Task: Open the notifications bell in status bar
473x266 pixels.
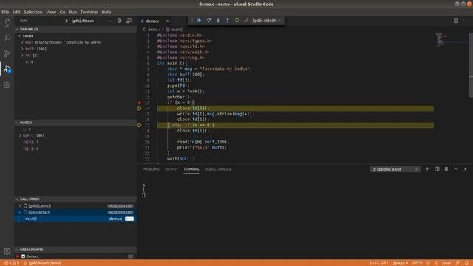Action: (x=466, y=263)
